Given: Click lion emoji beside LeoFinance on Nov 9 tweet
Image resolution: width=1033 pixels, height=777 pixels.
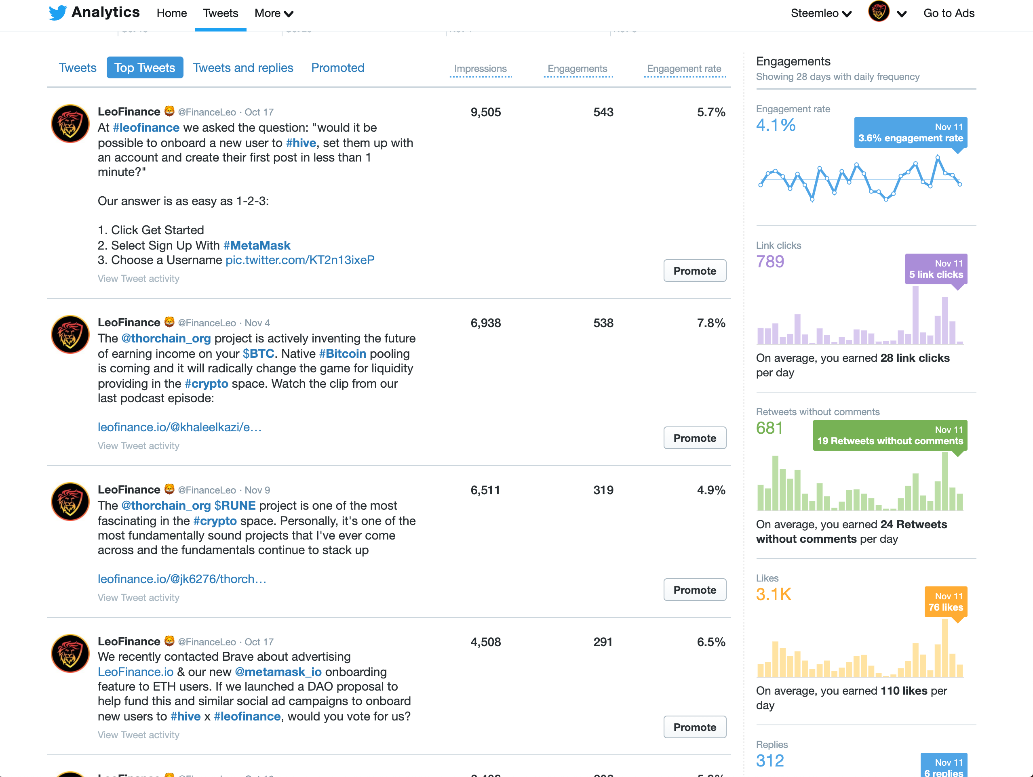Looking at the screenshot, I should [169, 489].
